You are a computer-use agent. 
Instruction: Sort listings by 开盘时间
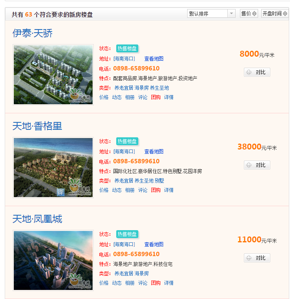tap(275, 13)
